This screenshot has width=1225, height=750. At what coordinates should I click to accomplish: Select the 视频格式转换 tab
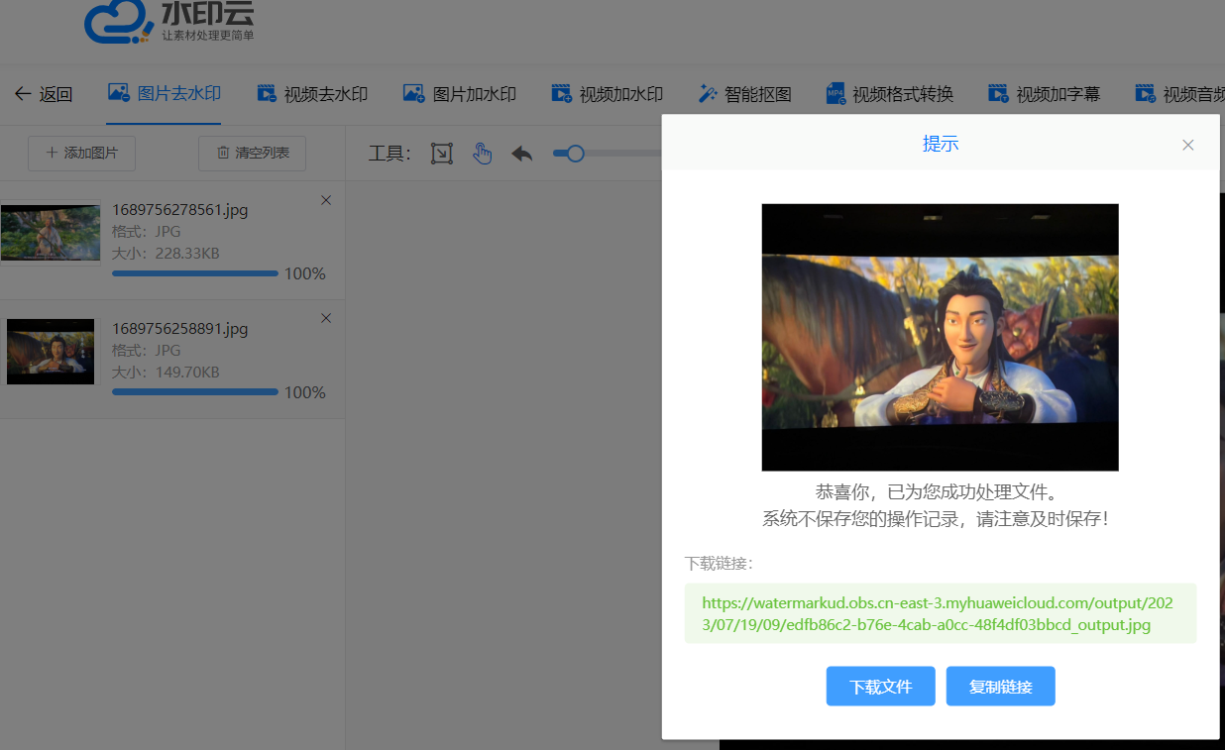click(890, 95)
